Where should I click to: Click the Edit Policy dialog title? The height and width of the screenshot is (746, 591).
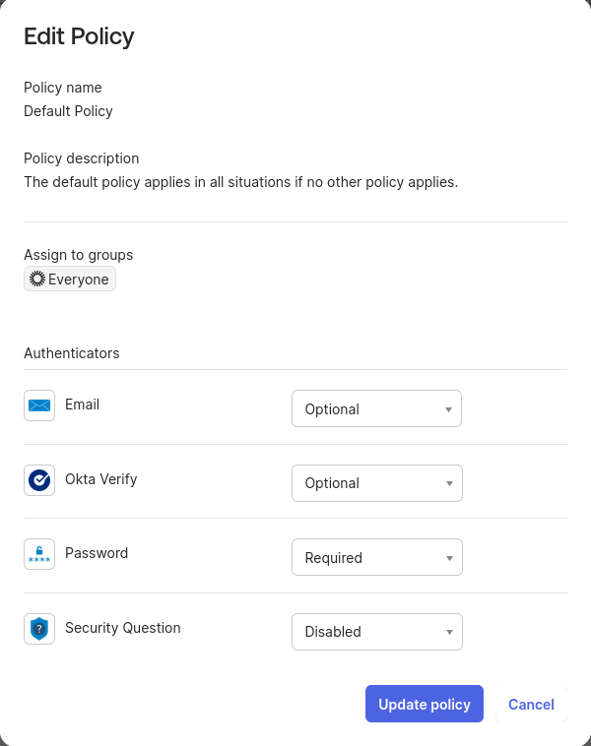tap(79, 36)
